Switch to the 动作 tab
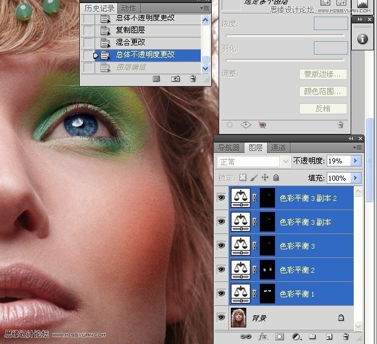This screenshot has width=377, height=344. pos(128,8)
